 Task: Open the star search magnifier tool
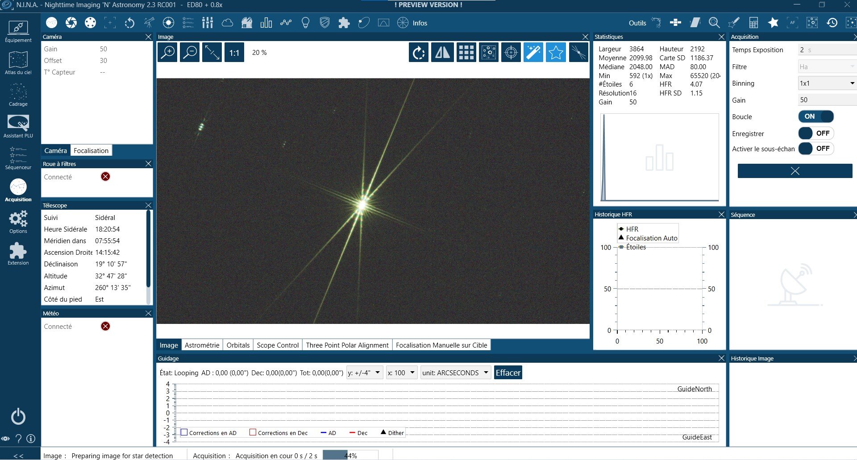click(x=714, y=23)
